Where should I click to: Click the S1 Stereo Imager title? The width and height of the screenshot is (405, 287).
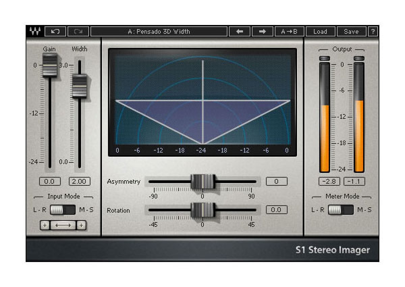(333, 250)
